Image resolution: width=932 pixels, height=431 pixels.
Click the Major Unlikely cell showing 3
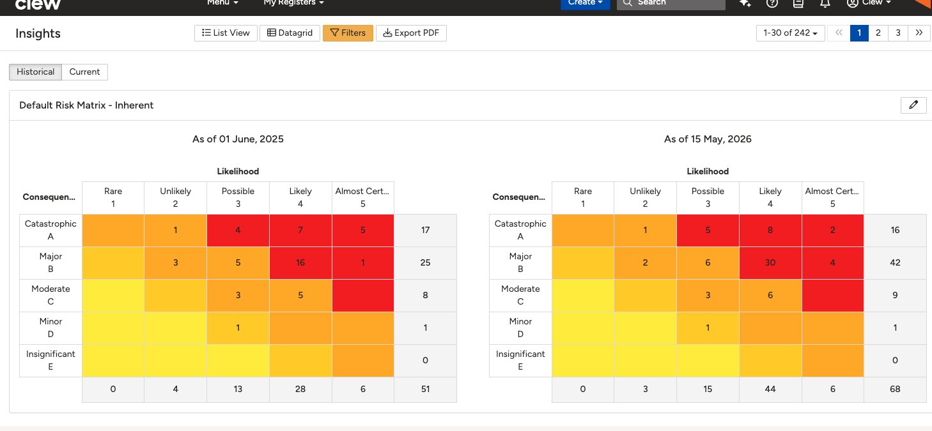175,262
